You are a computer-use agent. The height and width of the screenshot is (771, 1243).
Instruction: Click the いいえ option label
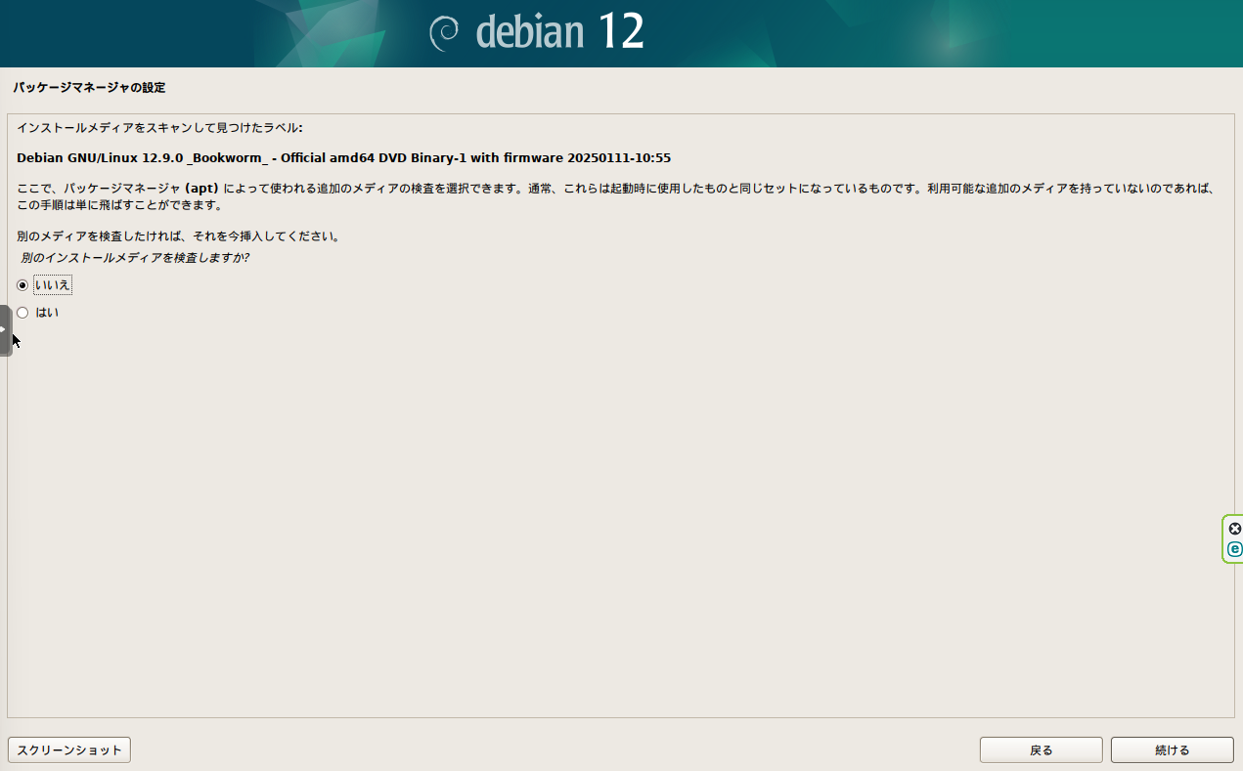coord(52,284)
